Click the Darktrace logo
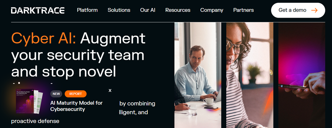Image resolution: width=332 pixels, height=128 pixels. 38,10
